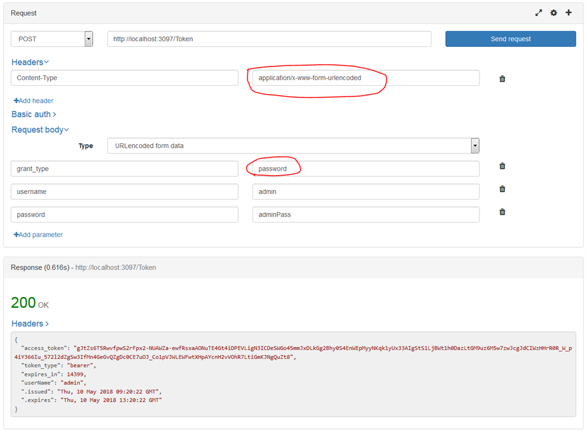Collapse the request Headers section

(x=30, y=62)
